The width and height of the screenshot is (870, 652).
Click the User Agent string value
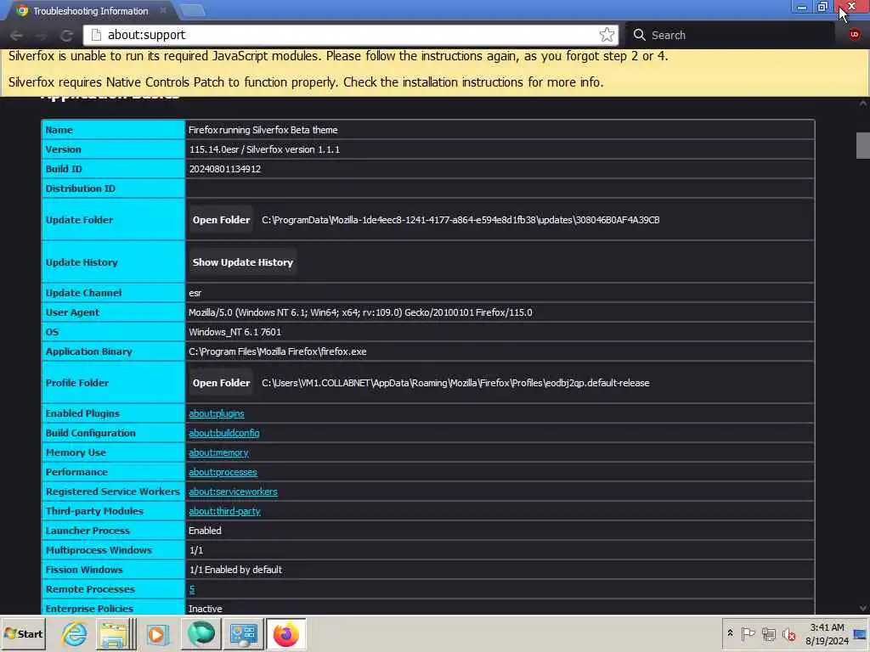tap(360, 312)
